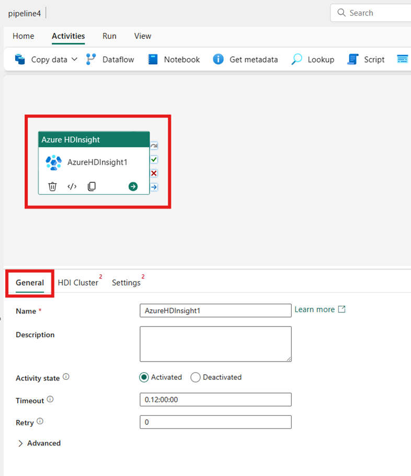
Task: Select the Azure HDInsight activity header
Action: tap(94, 140)
